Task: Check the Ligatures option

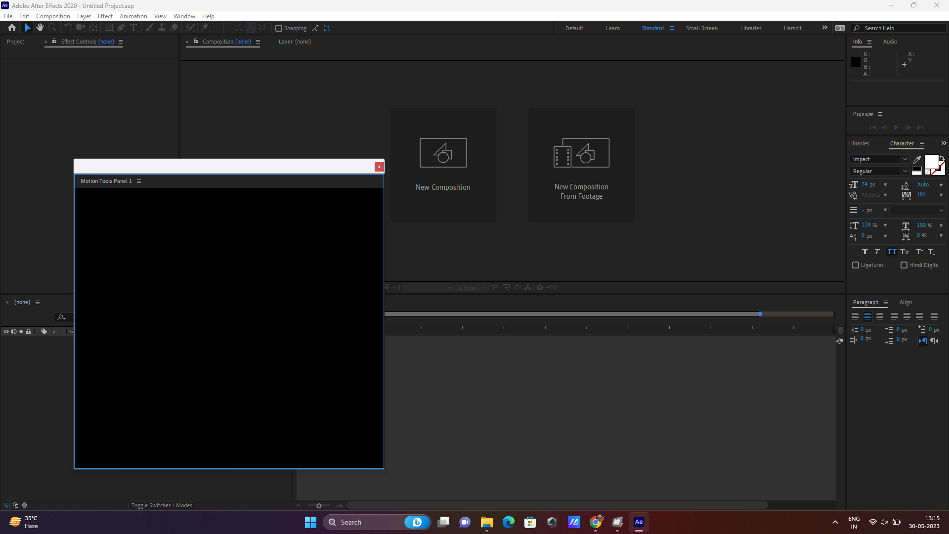Action: [856, 265]
